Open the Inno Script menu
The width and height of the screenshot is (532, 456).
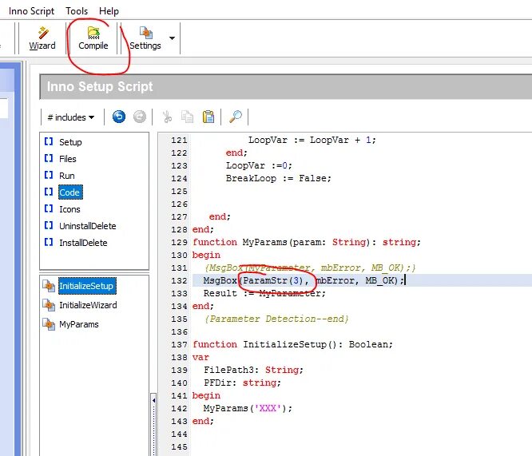pyautogui.click(x=31, y=11)
